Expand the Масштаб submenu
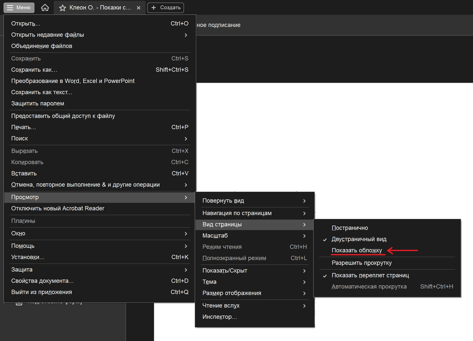473x341 pixels. click(255, 235)
